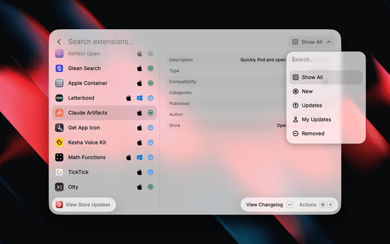Select the Claude Artifacts extension row

[x=104, y=113]
